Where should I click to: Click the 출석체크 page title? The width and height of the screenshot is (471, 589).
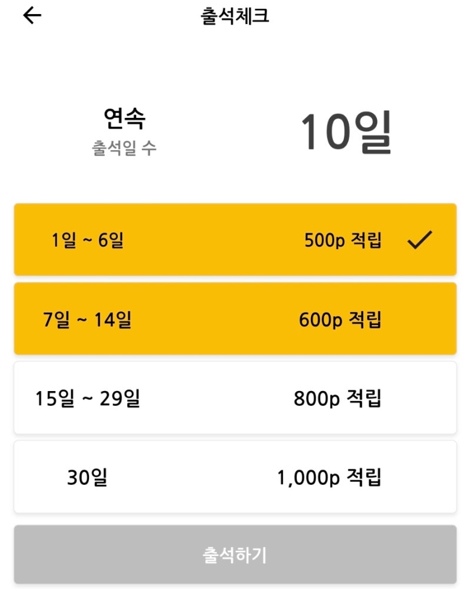coord(235,16)
